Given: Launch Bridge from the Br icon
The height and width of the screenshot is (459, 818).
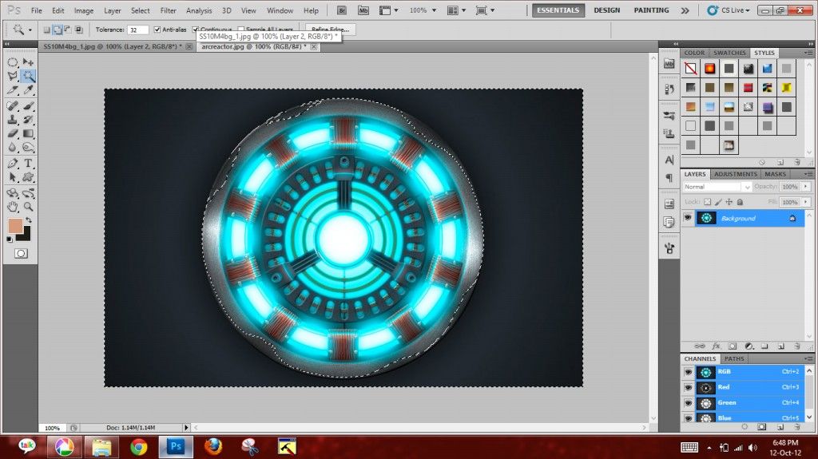Looking at the screenshot, I should [342, 10].
